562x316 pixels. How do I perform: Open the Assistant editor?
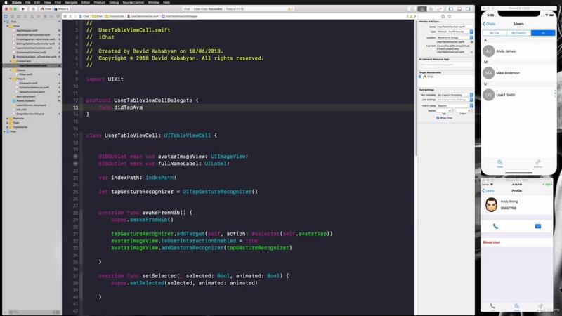[x=431, y=8]
